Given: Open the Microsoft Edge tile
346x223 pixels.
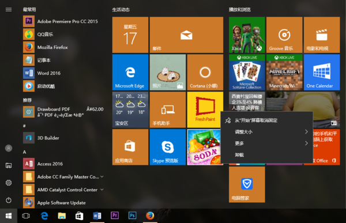Looking at the screenshot, I should tap(130, 73).
